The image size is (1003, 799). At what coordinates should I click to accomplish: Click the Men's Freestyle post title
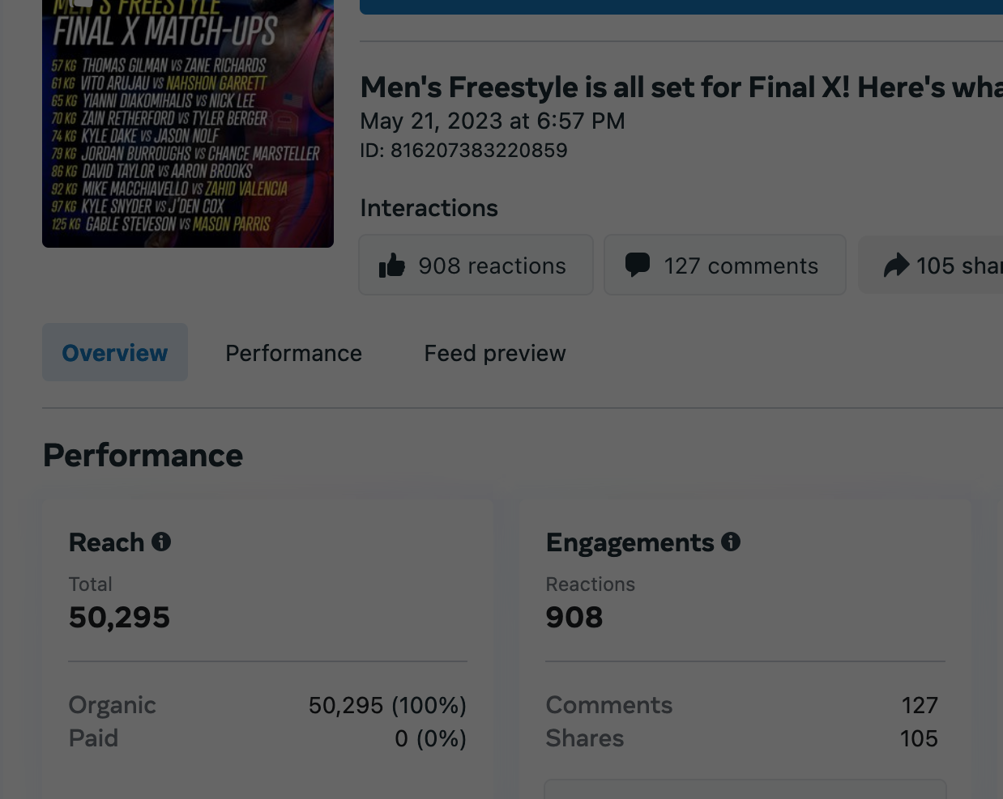[681, 87]
